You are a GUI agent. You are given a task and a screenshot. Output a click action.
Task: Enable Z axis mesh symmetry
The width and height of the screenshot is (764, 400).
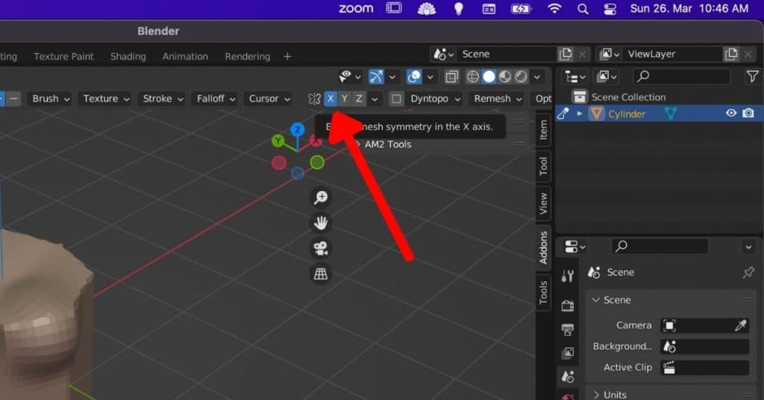(x=359, y=99)
